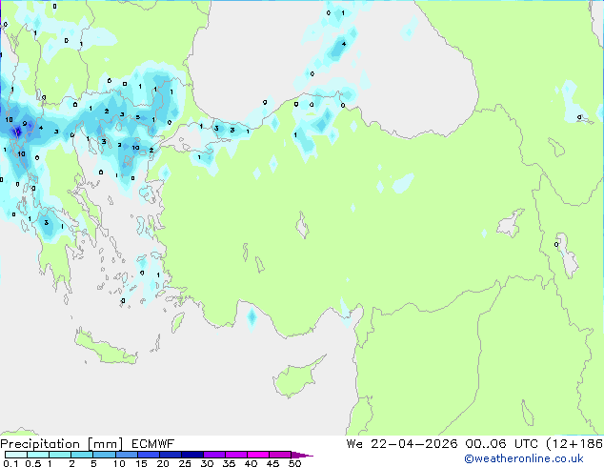Screen dimensions: 604x467
Task: Open the weatheronline.co.uk copyright link
Action: [x=524, y=458]
